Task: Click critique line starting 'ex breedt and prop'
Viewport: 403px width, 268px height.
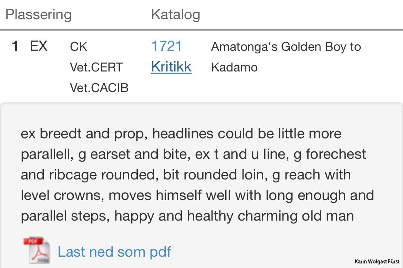Action: [181, 133]
